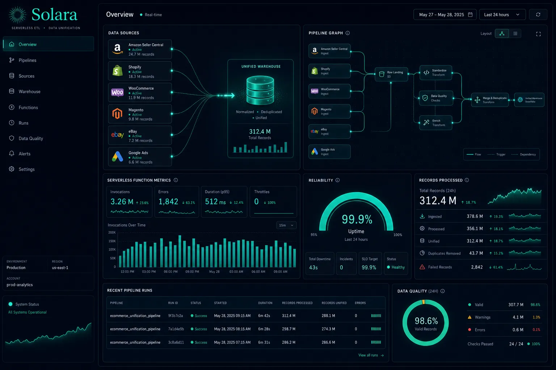556x370 pixels.
Task: Click the Settings gear icon
Action: pyautogui.click(x=12, y=169)
